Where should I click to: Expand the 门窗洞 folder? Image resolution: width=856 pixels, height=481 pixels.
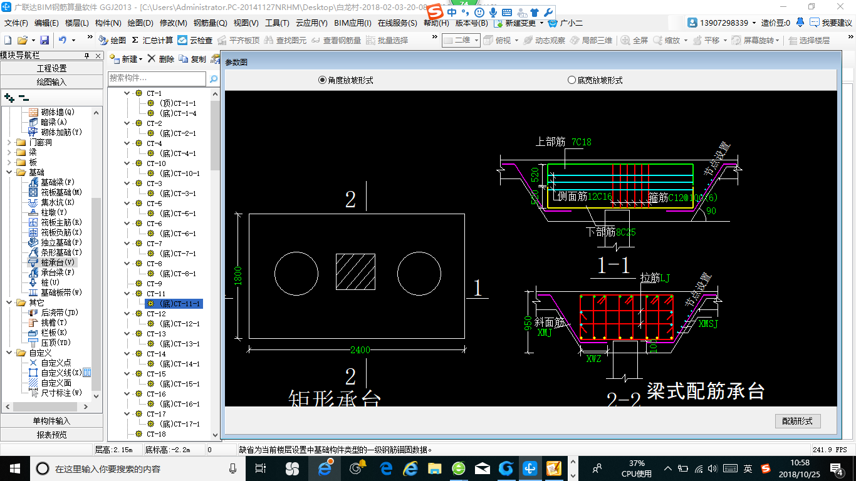click(x=9, y=142)
